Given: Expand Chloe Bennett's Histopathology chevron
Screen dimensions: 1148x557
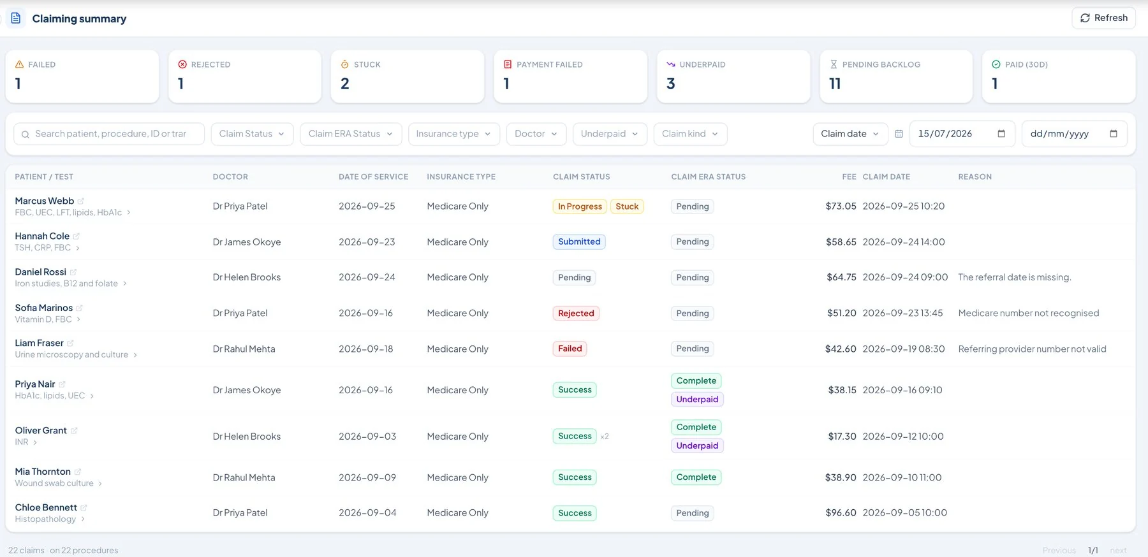Looking at the screenshot, I should coord(83,519).
